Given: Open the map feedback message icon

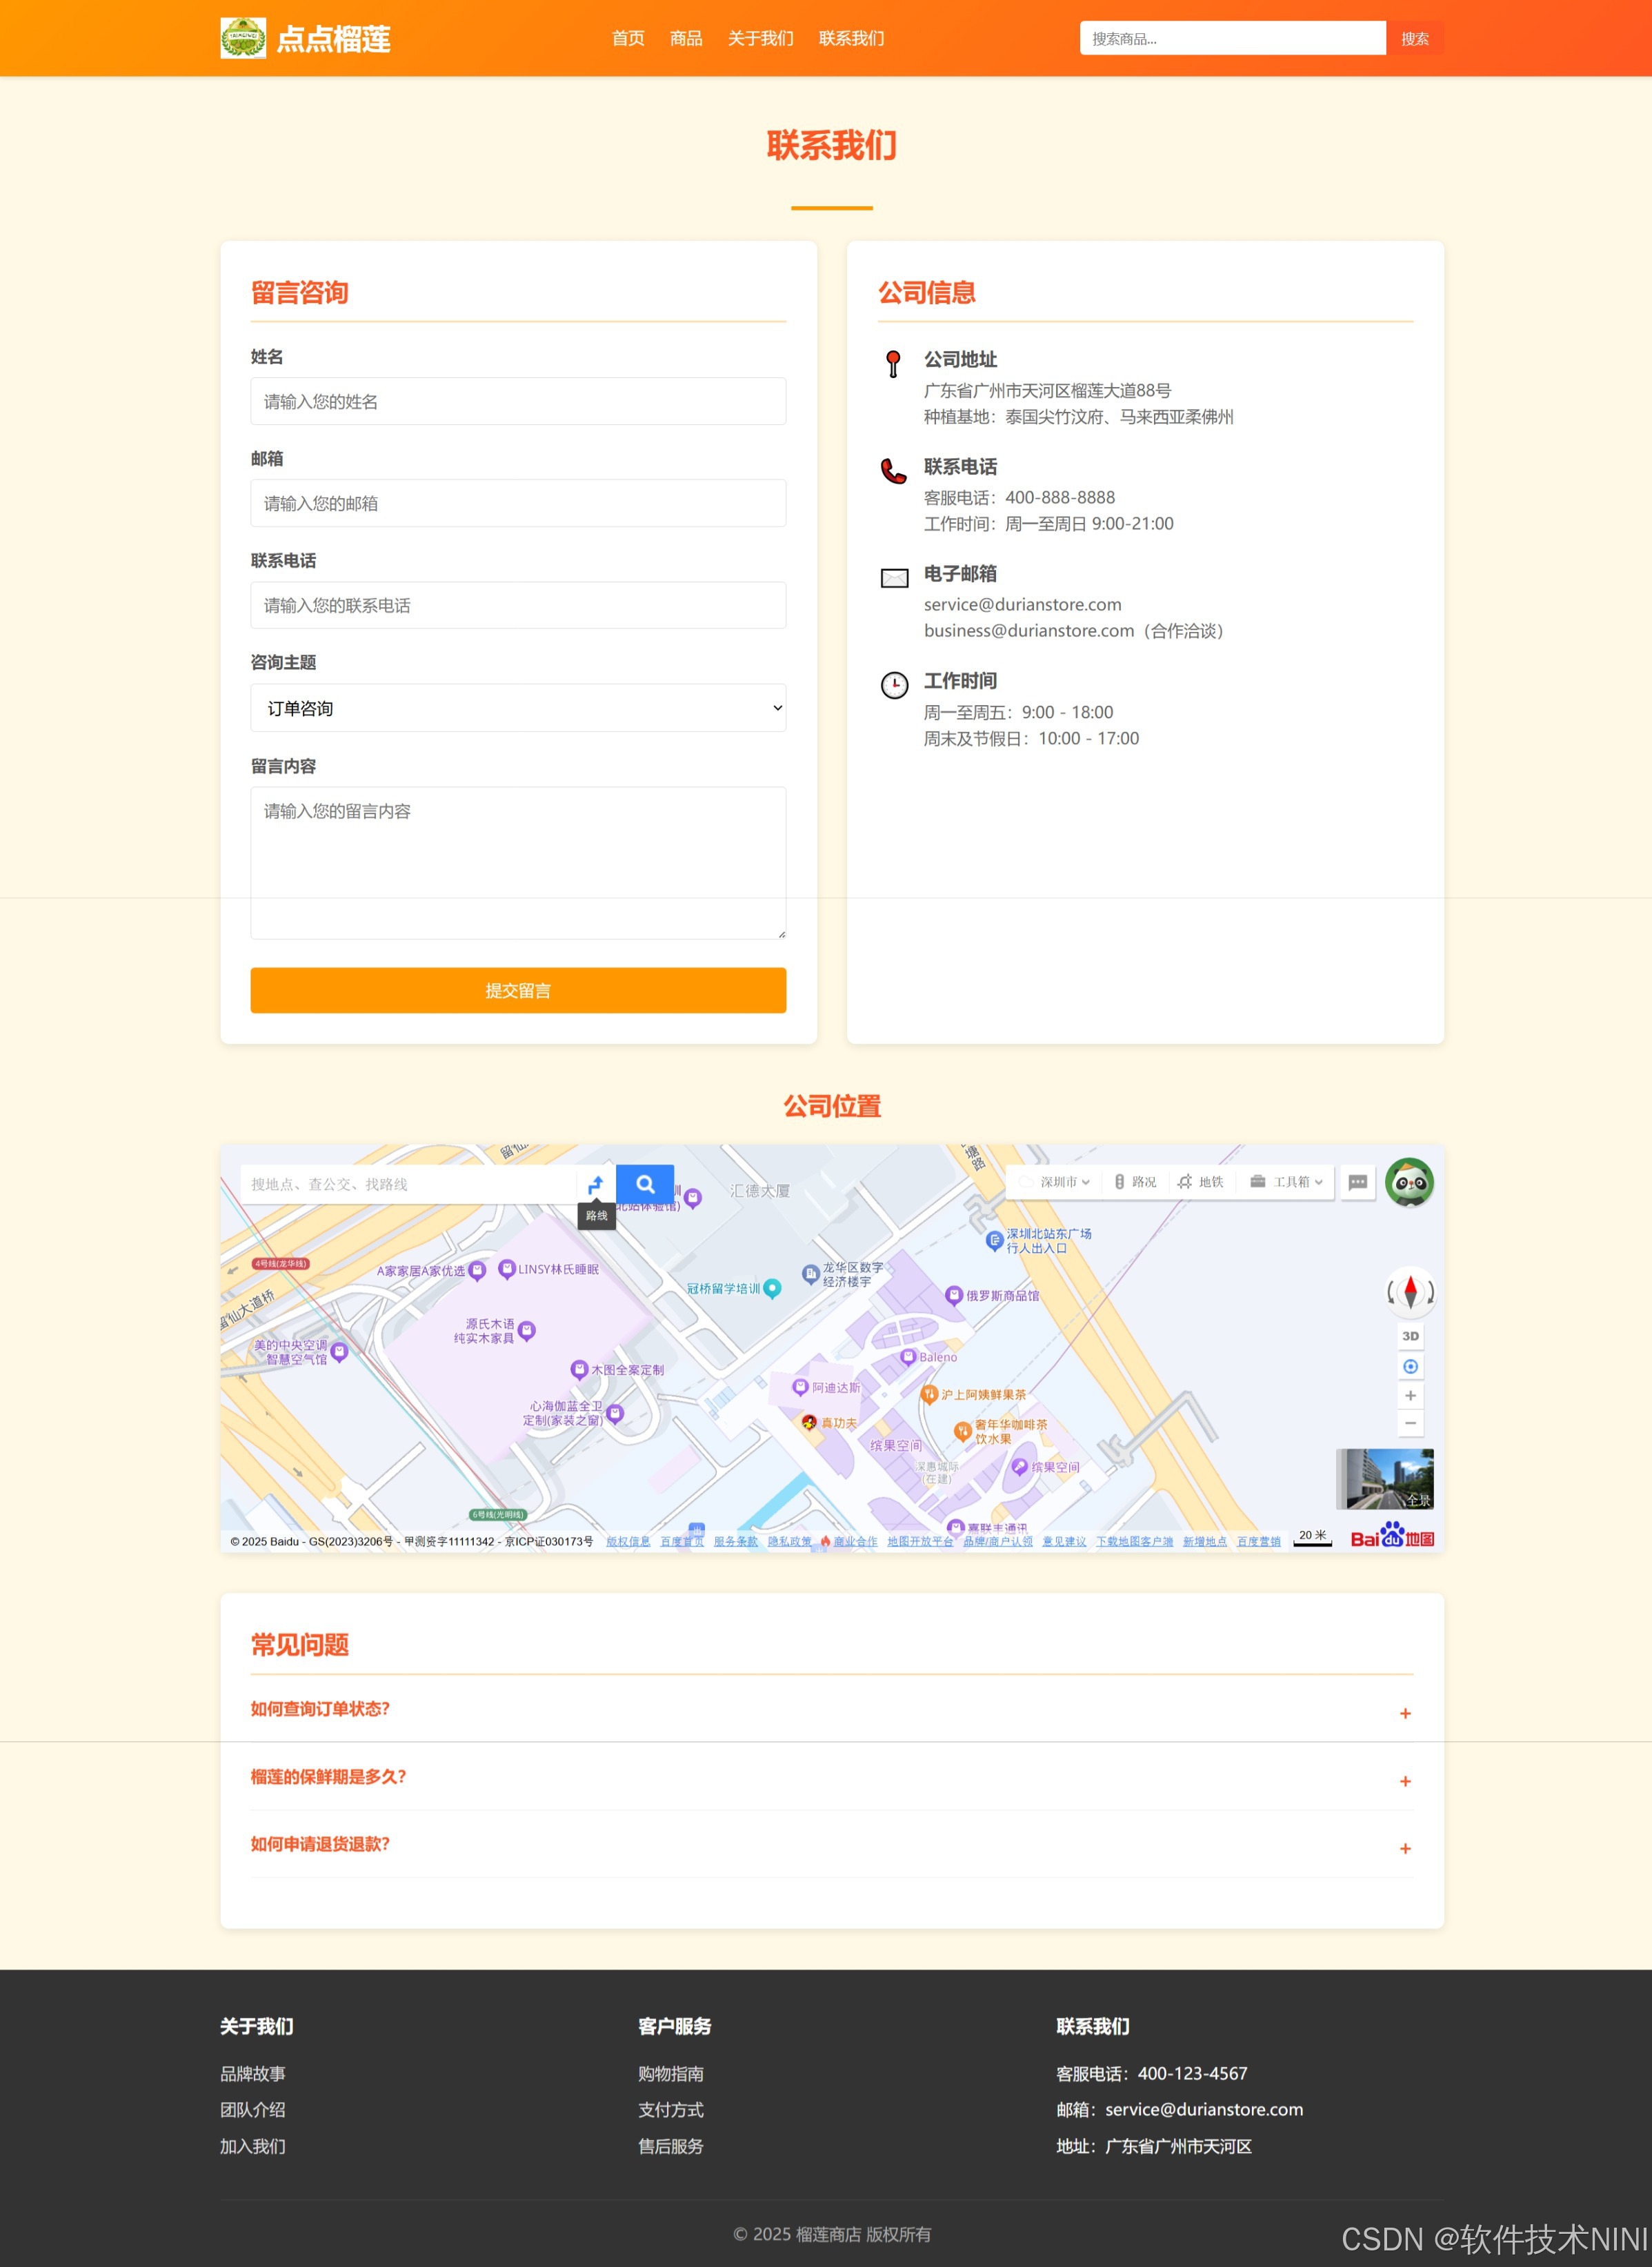Looking at the screenshot, I should (x=1357, y=1182).
